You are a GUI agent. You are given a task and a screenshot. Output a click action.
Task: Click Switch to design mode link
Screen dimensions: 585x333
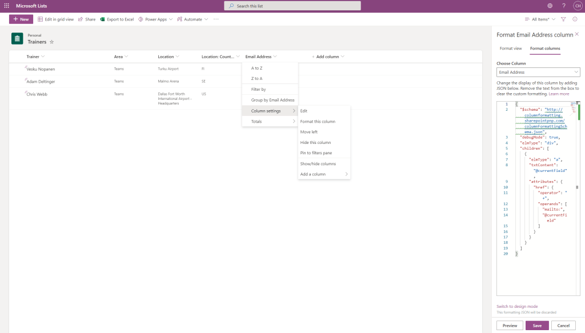517,307
